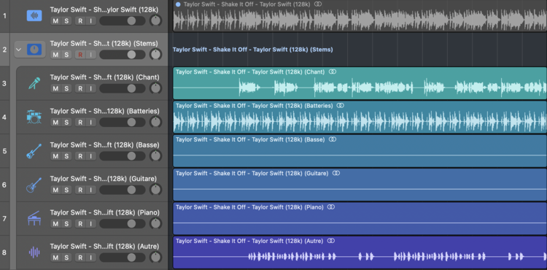Image resolution: width=547 pixels, height=270 pixels.
Task: Record-enable the Chant track
Action: tap(80, 88)
